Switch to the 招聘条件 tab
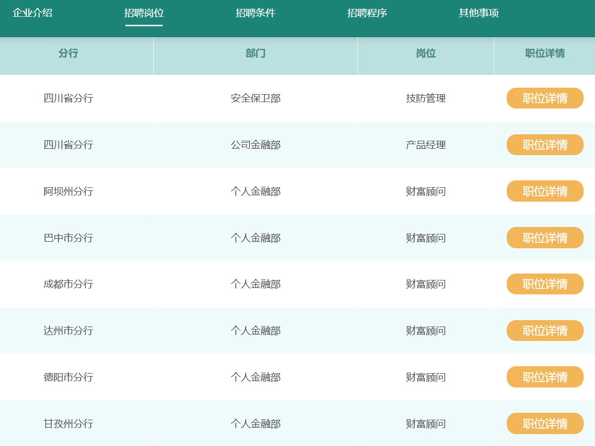The width and height of the screenshot is (595, 446). tap(255, 13)
